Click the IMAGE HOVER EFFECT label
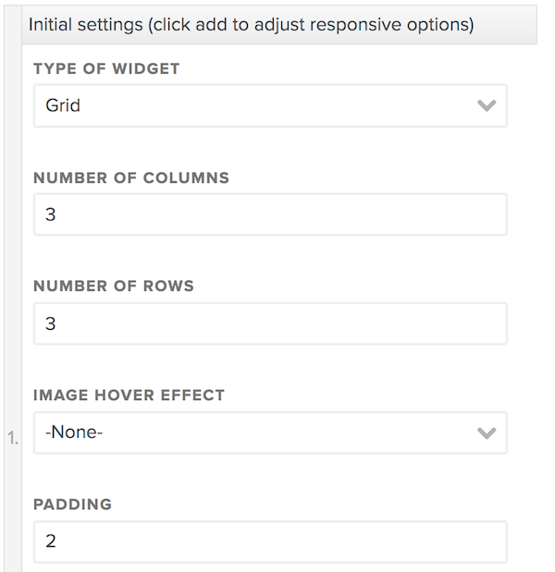The height and width of the screenshot is (572, 555). click(x=129, y=396)
